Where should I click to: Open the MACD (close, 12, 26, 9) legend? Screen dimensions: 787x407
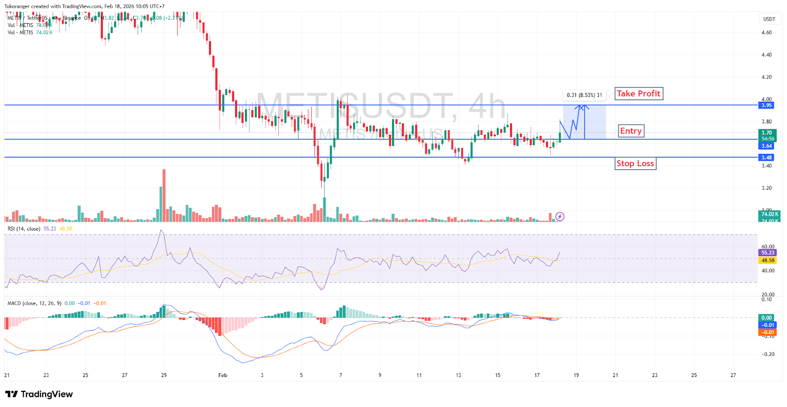pyautogui.click(x=34, y=303)
